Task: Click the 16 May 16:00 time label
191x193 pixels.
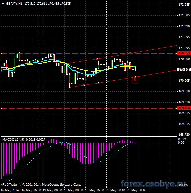Action: [x=31, y=190]
